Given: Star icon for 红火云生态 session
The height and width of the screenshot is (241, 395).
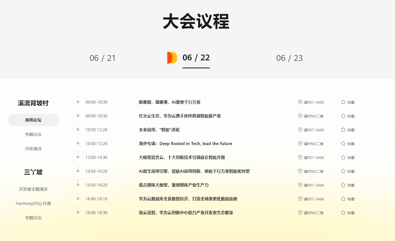Looking at the screenshot, I should tap(343, 116).
